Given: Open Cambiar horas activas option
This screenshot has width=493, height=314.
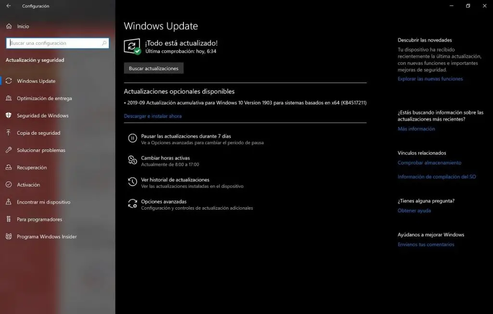Looking at the screenshot, I should click(x=164, y=161).
